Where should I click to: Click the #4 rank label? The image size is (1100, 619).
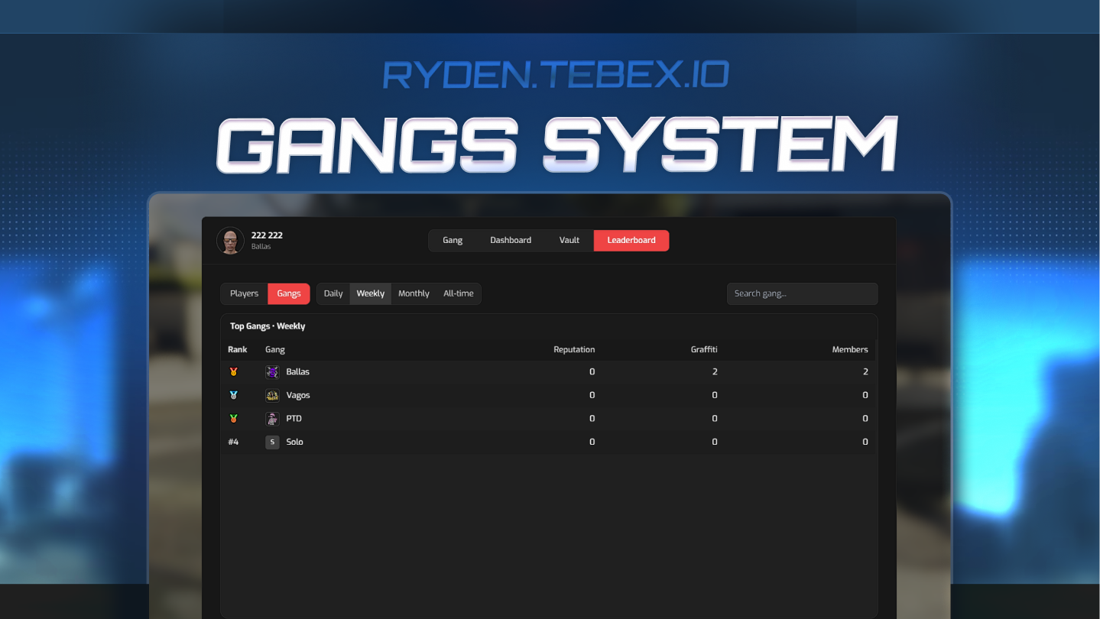[x=233, y=442]
